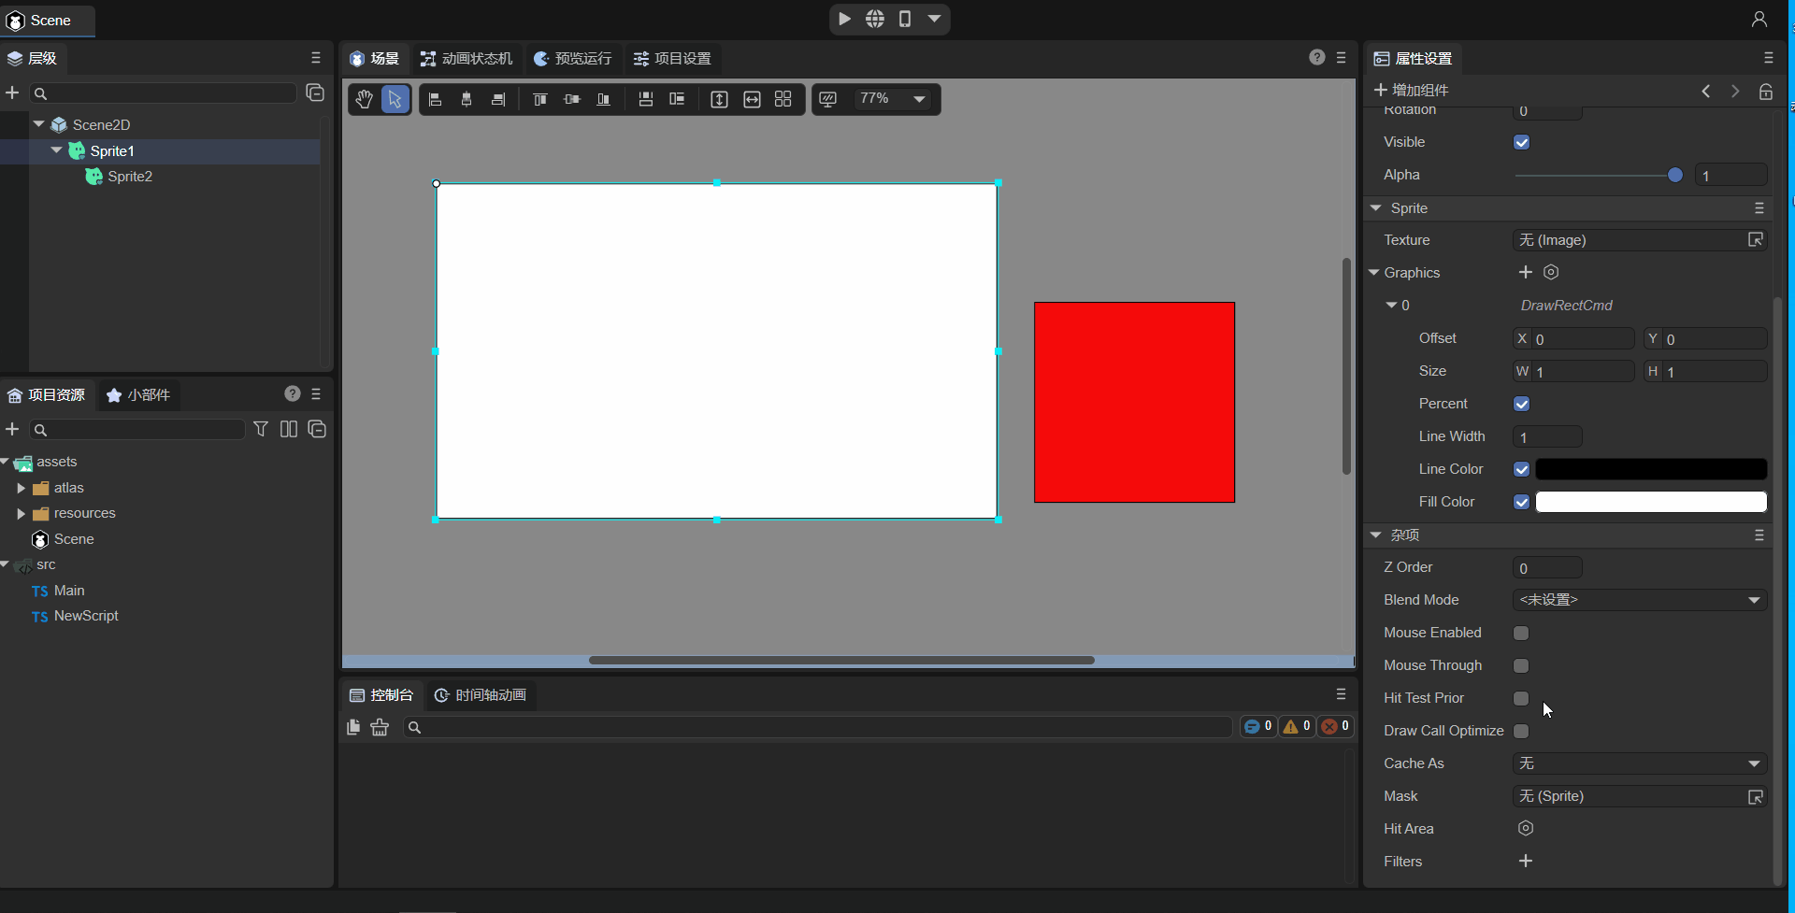This screenshot has height=913, width=1795.
Task: Click the plus icon next to Graphics
Action: (1526, 272)
